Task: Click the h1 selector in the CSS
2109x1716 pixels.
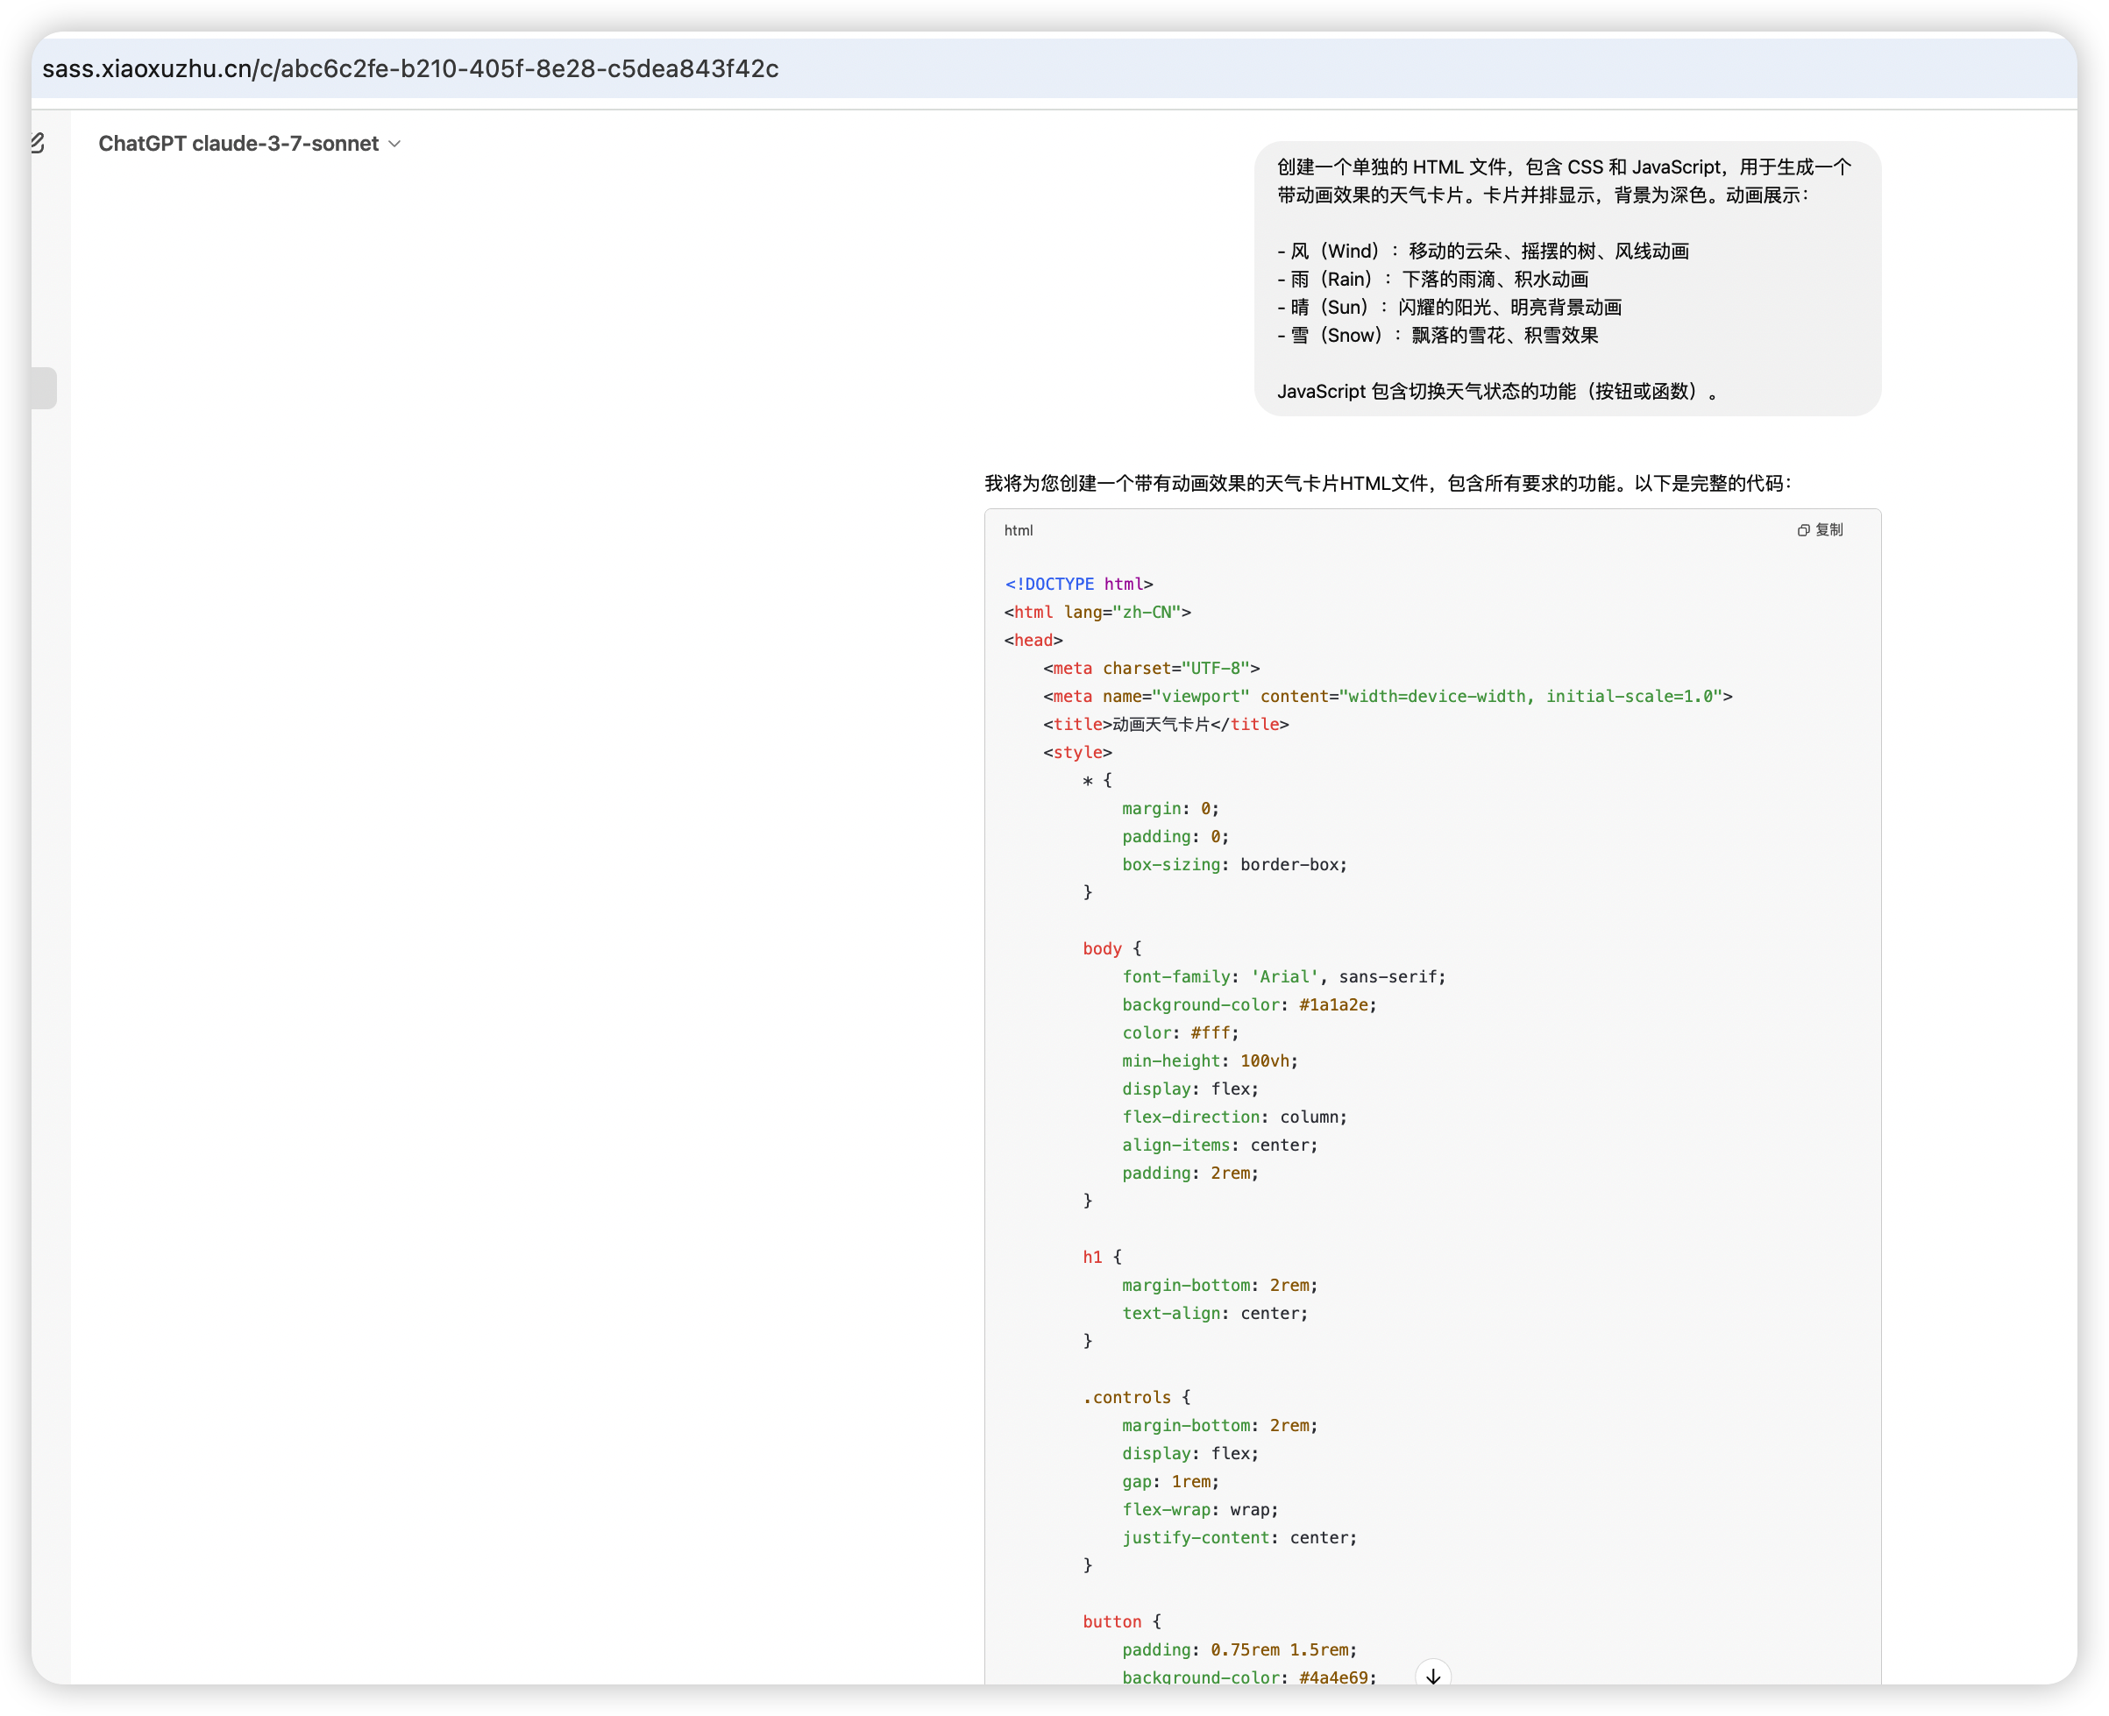Action: [1091, 1258]
